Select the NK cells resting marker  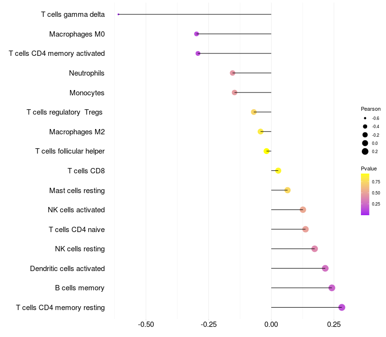point(315,249)
